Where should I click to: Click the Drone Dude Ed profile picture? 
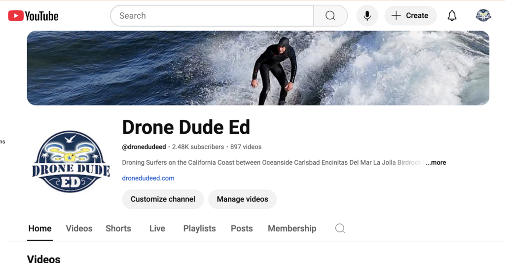click(x=70, y=161)
